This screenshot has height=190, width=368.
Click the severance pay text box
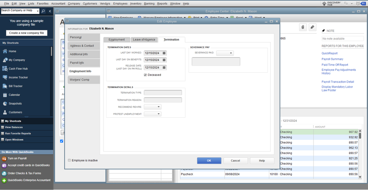[216, 62]
